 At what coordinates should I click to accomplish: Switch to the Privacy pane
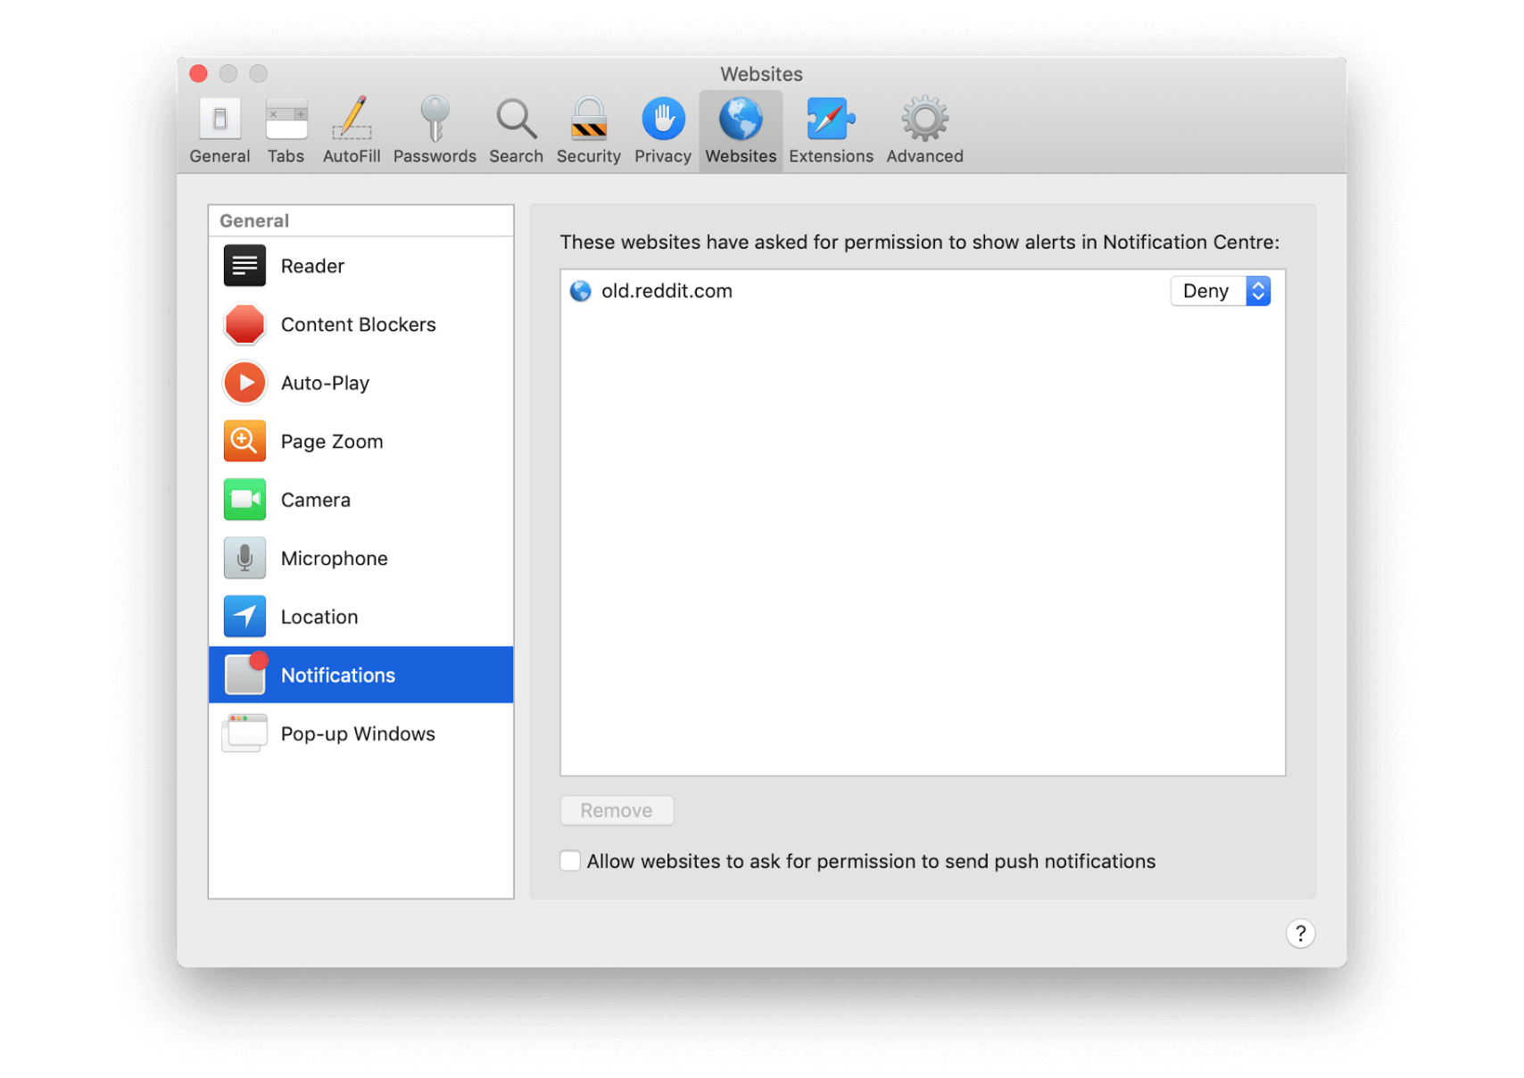point(662,129)
